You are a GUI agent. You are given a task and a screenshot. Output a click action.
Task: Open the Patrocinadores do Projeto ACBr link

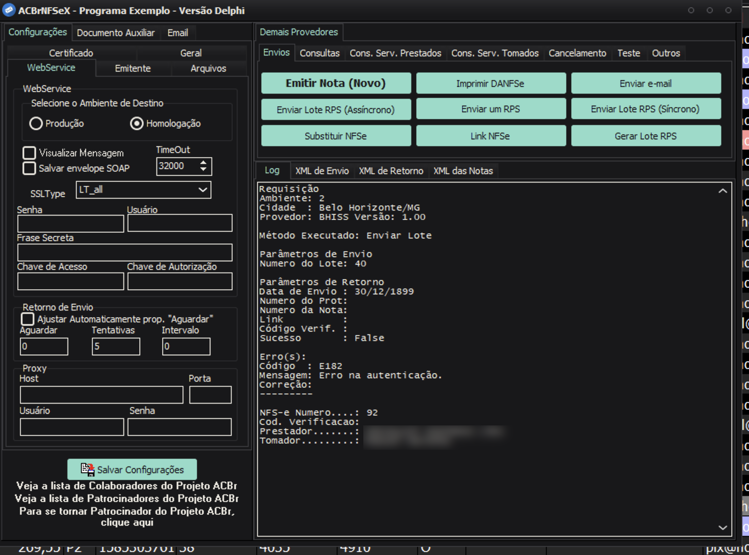point(127,499)
